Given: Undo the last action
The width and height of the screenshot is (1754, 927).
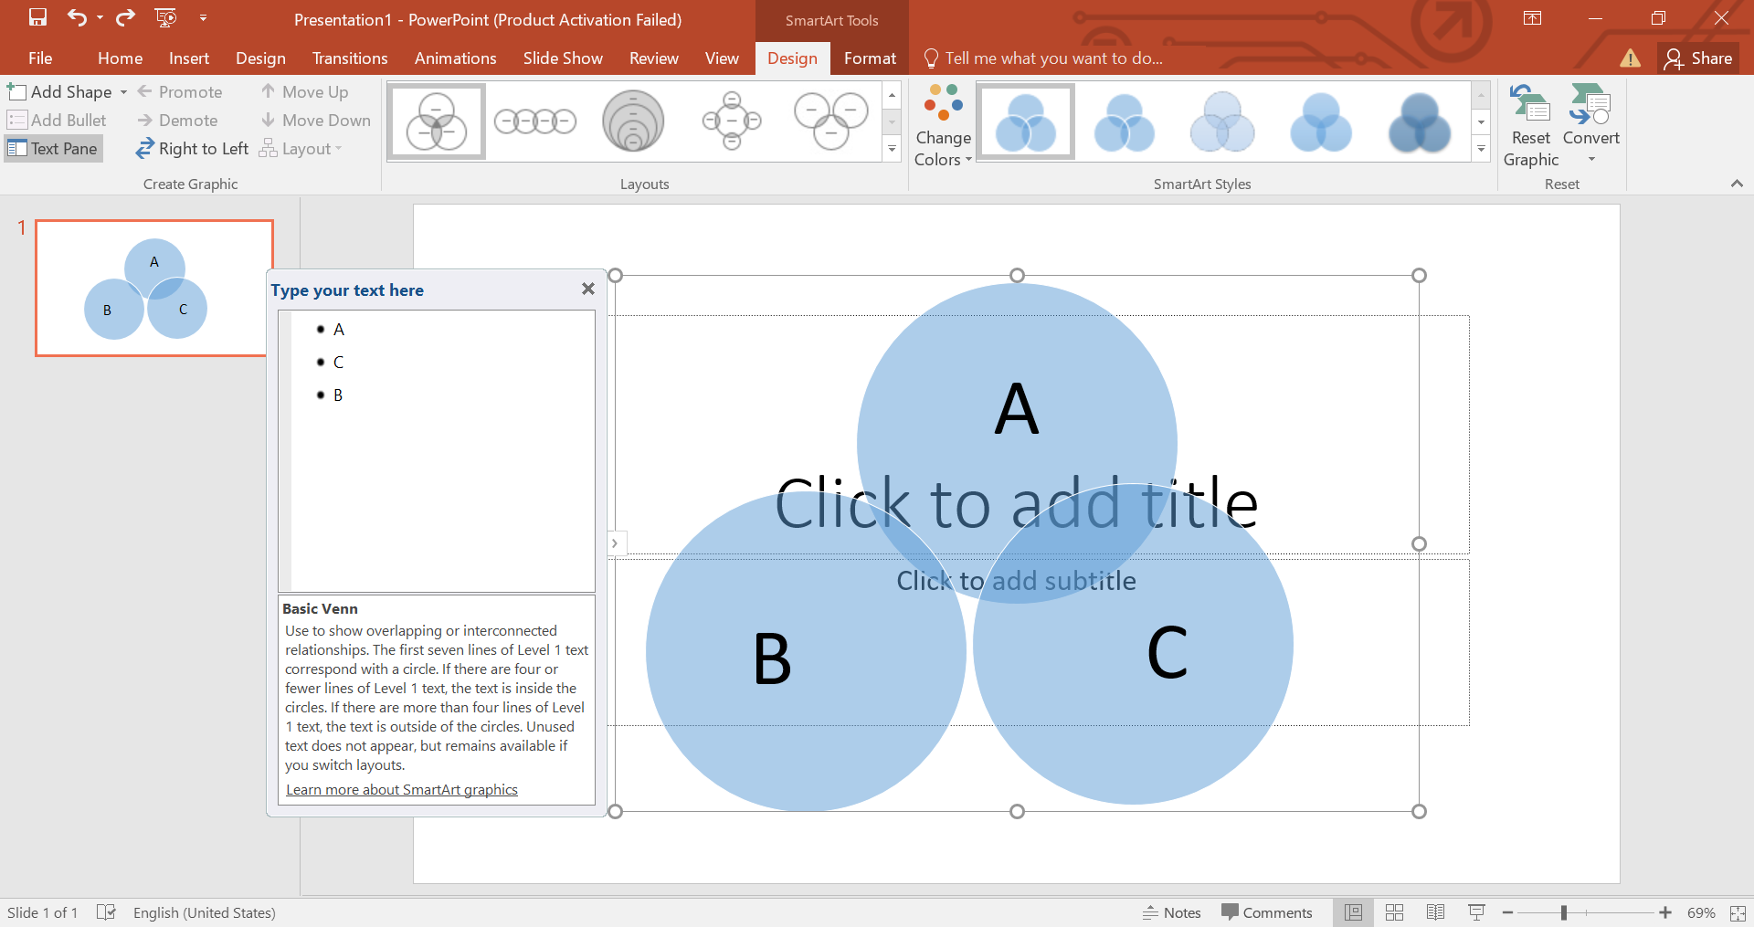Looking at the screenshot, I should (77, 17).
